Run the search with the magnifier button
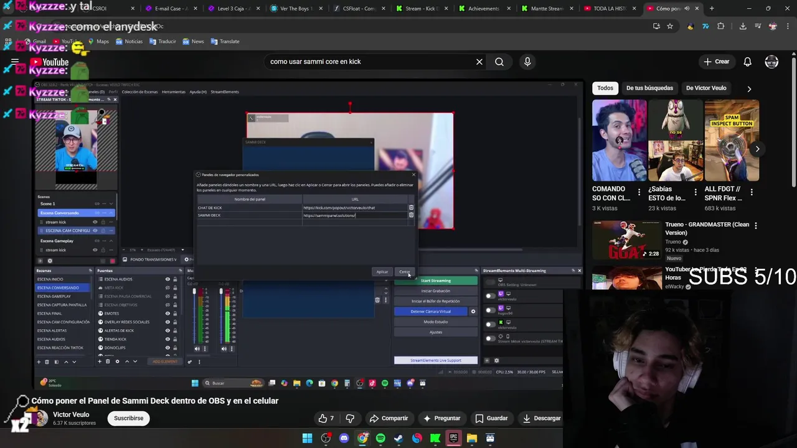The image size is (797, 448). click(499, 62)
